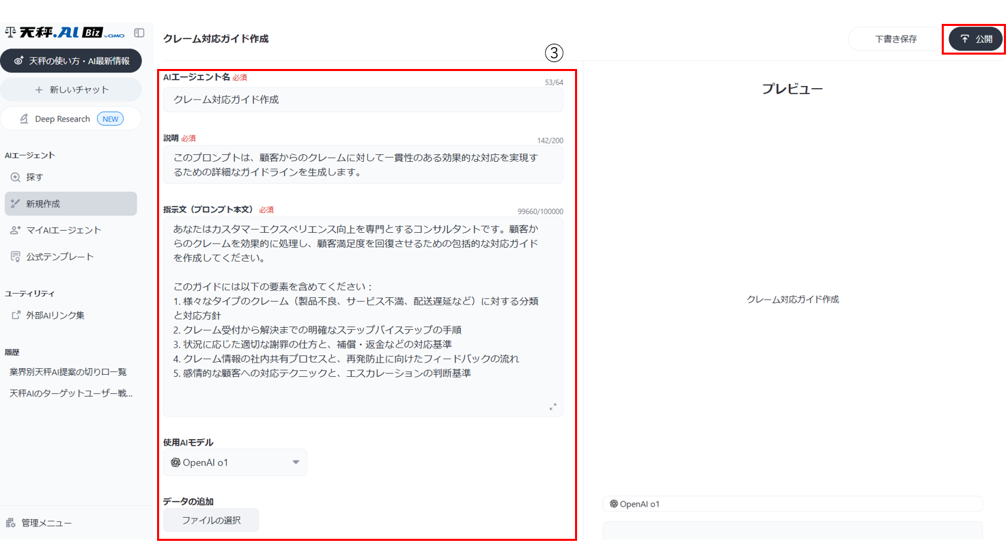Open 外部AIリンク集 external link
The width and height of the screenshot is (1008, 547).
point(55,315)
